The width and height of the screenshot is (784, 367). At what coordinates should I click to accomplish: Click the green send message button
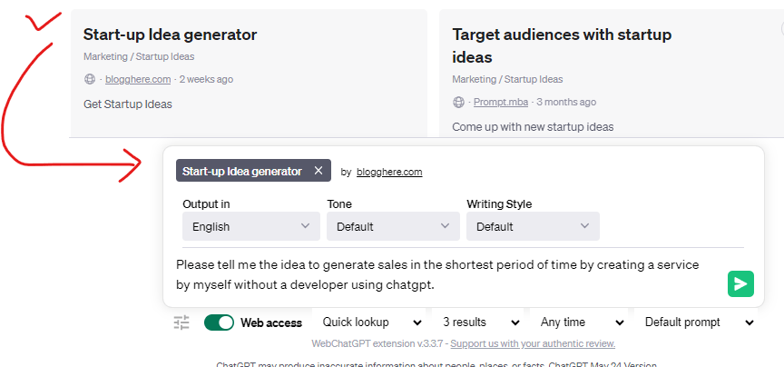click(x=740, y=284)
